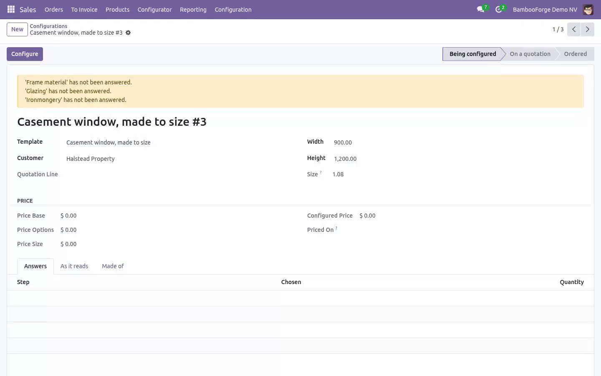Open the apps grid home menu
601x376 pixels.
point(11,9)
